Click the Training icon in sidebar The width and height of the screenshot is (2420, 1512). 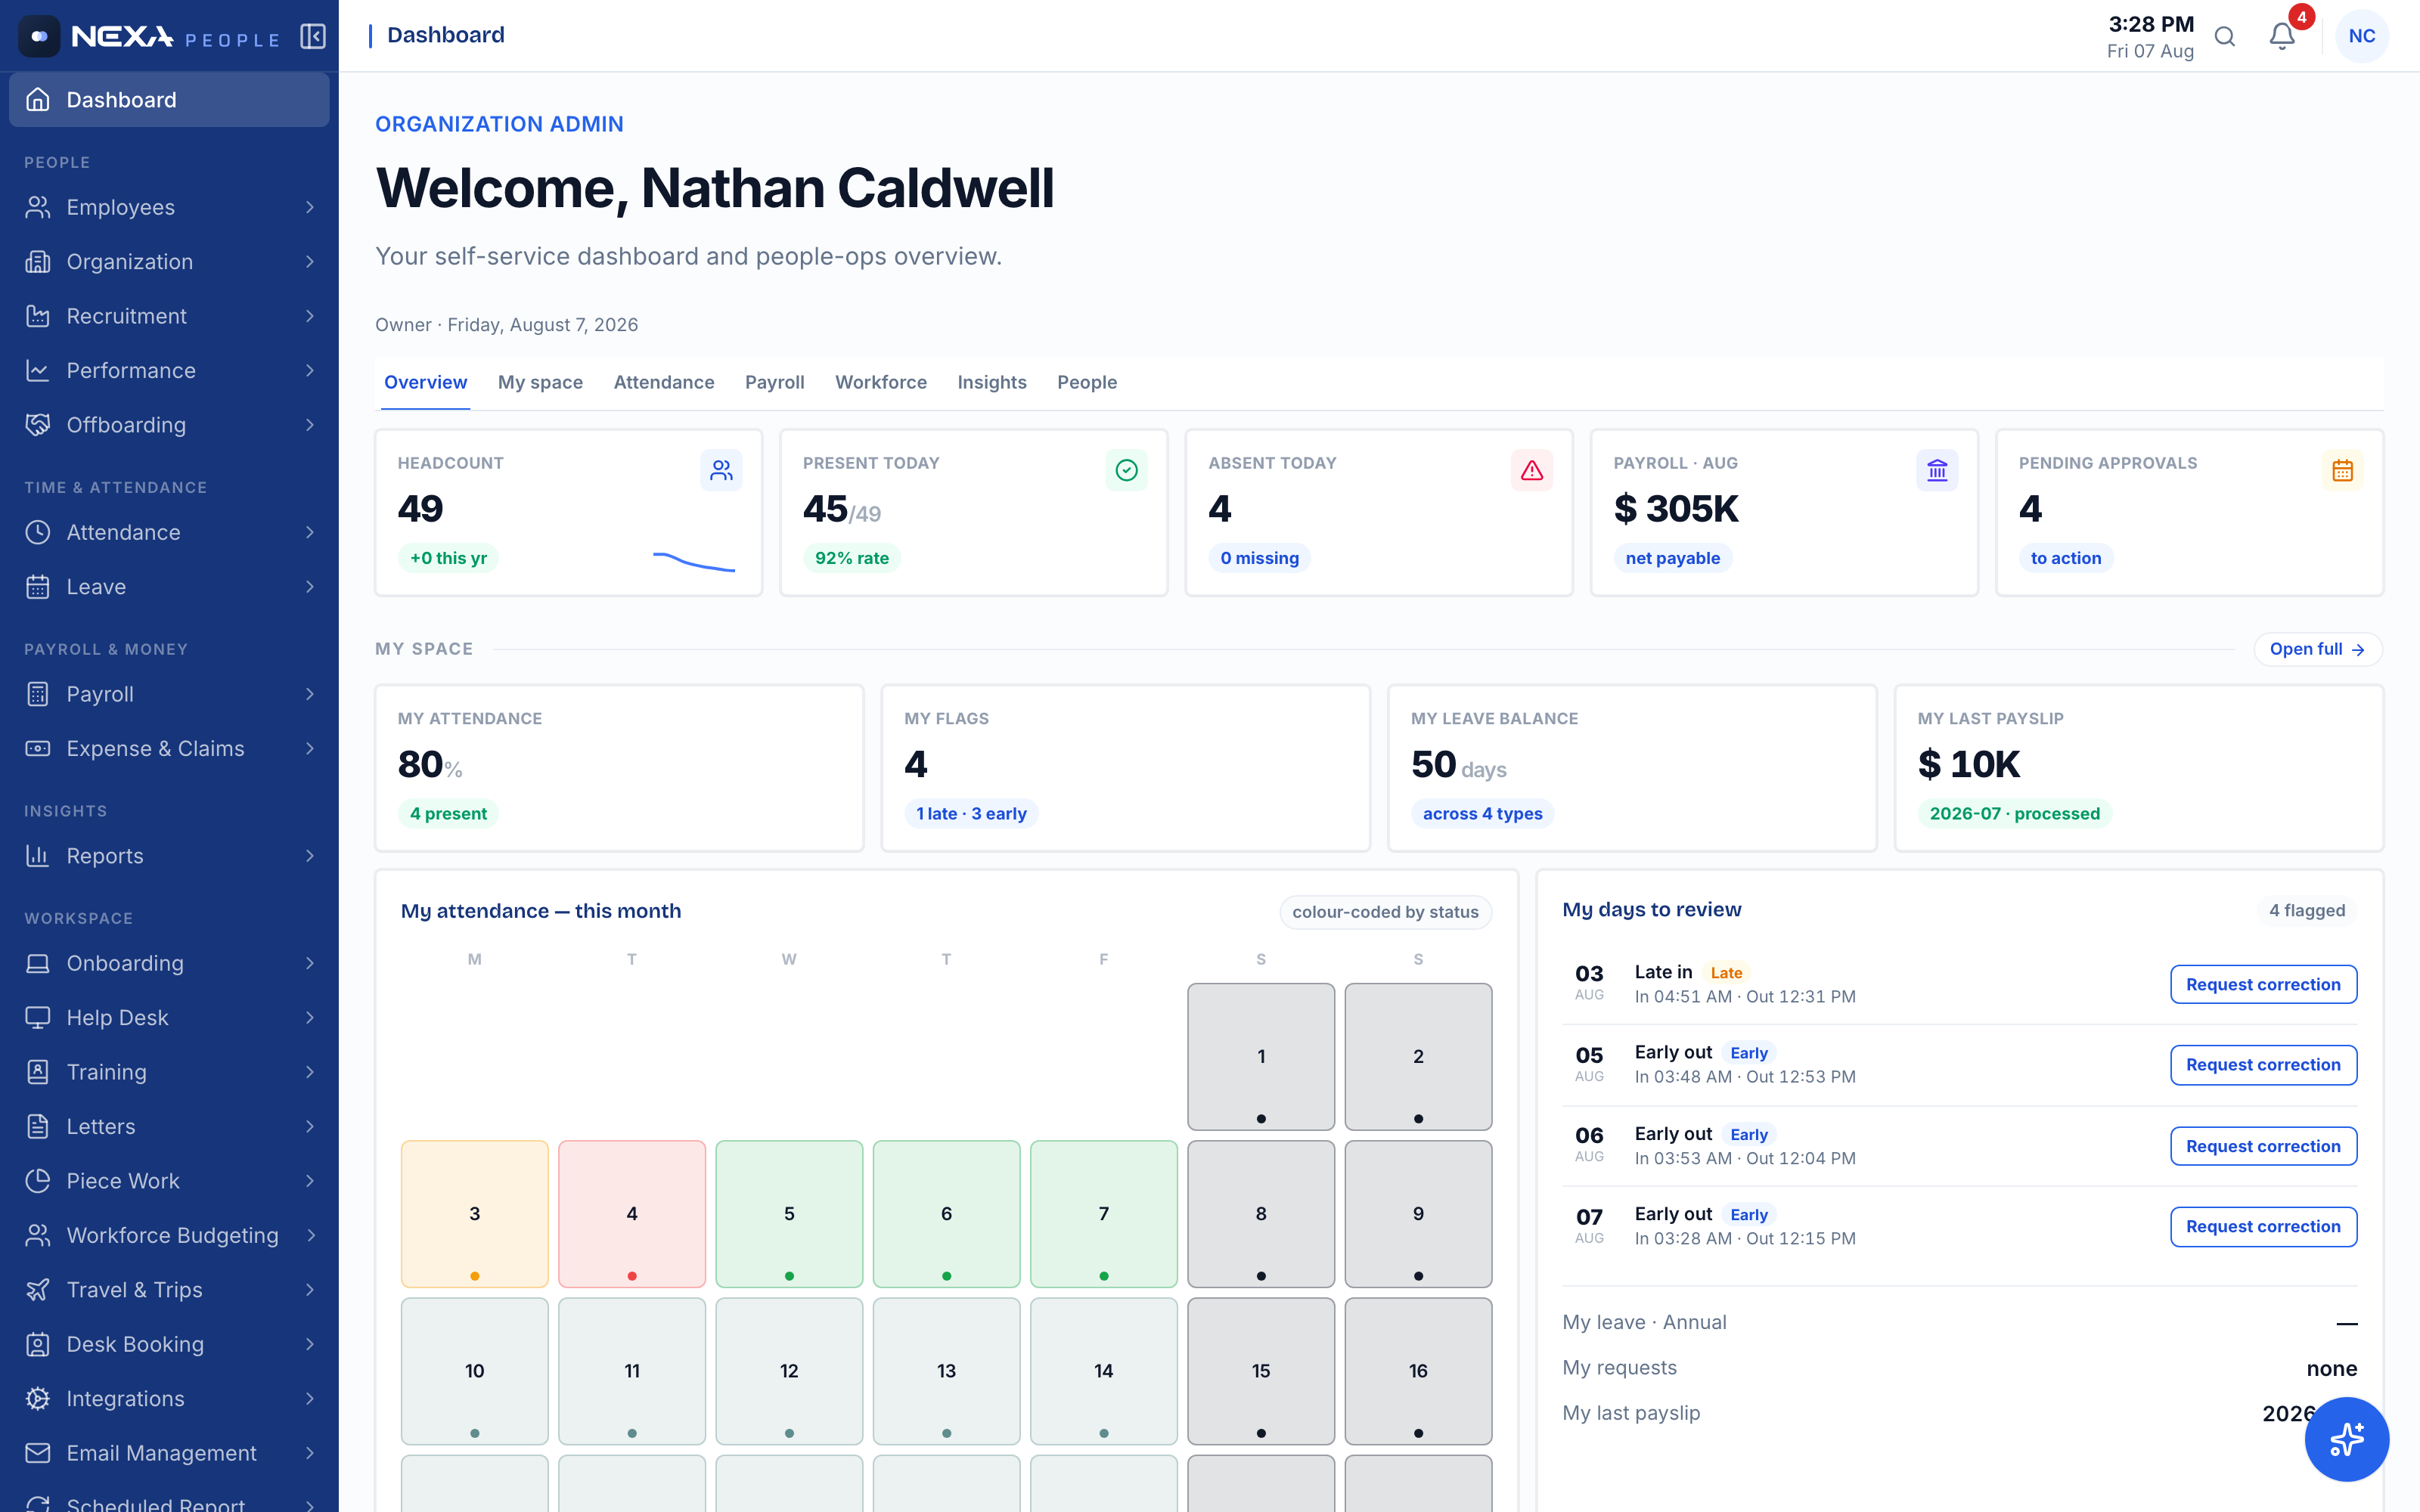(38, 1072)
